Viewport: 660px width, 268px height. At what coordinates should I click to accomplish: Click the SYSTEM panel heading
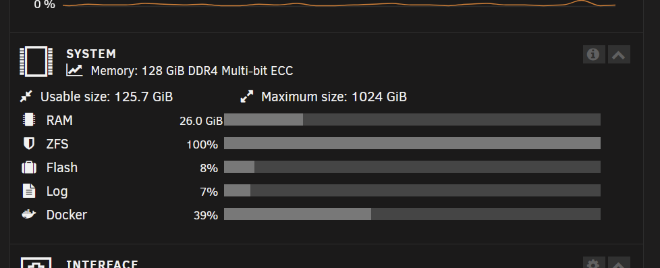pos(91,54)
